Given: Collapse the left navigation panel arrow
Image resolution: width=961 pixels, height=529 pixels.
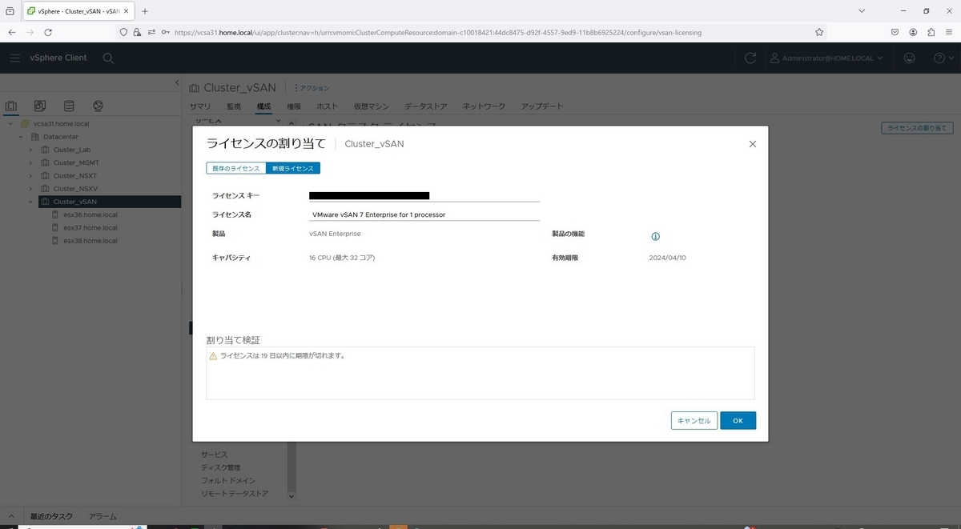Looking at the screenshot, I should pyautogui.click(x=177, y=83).
